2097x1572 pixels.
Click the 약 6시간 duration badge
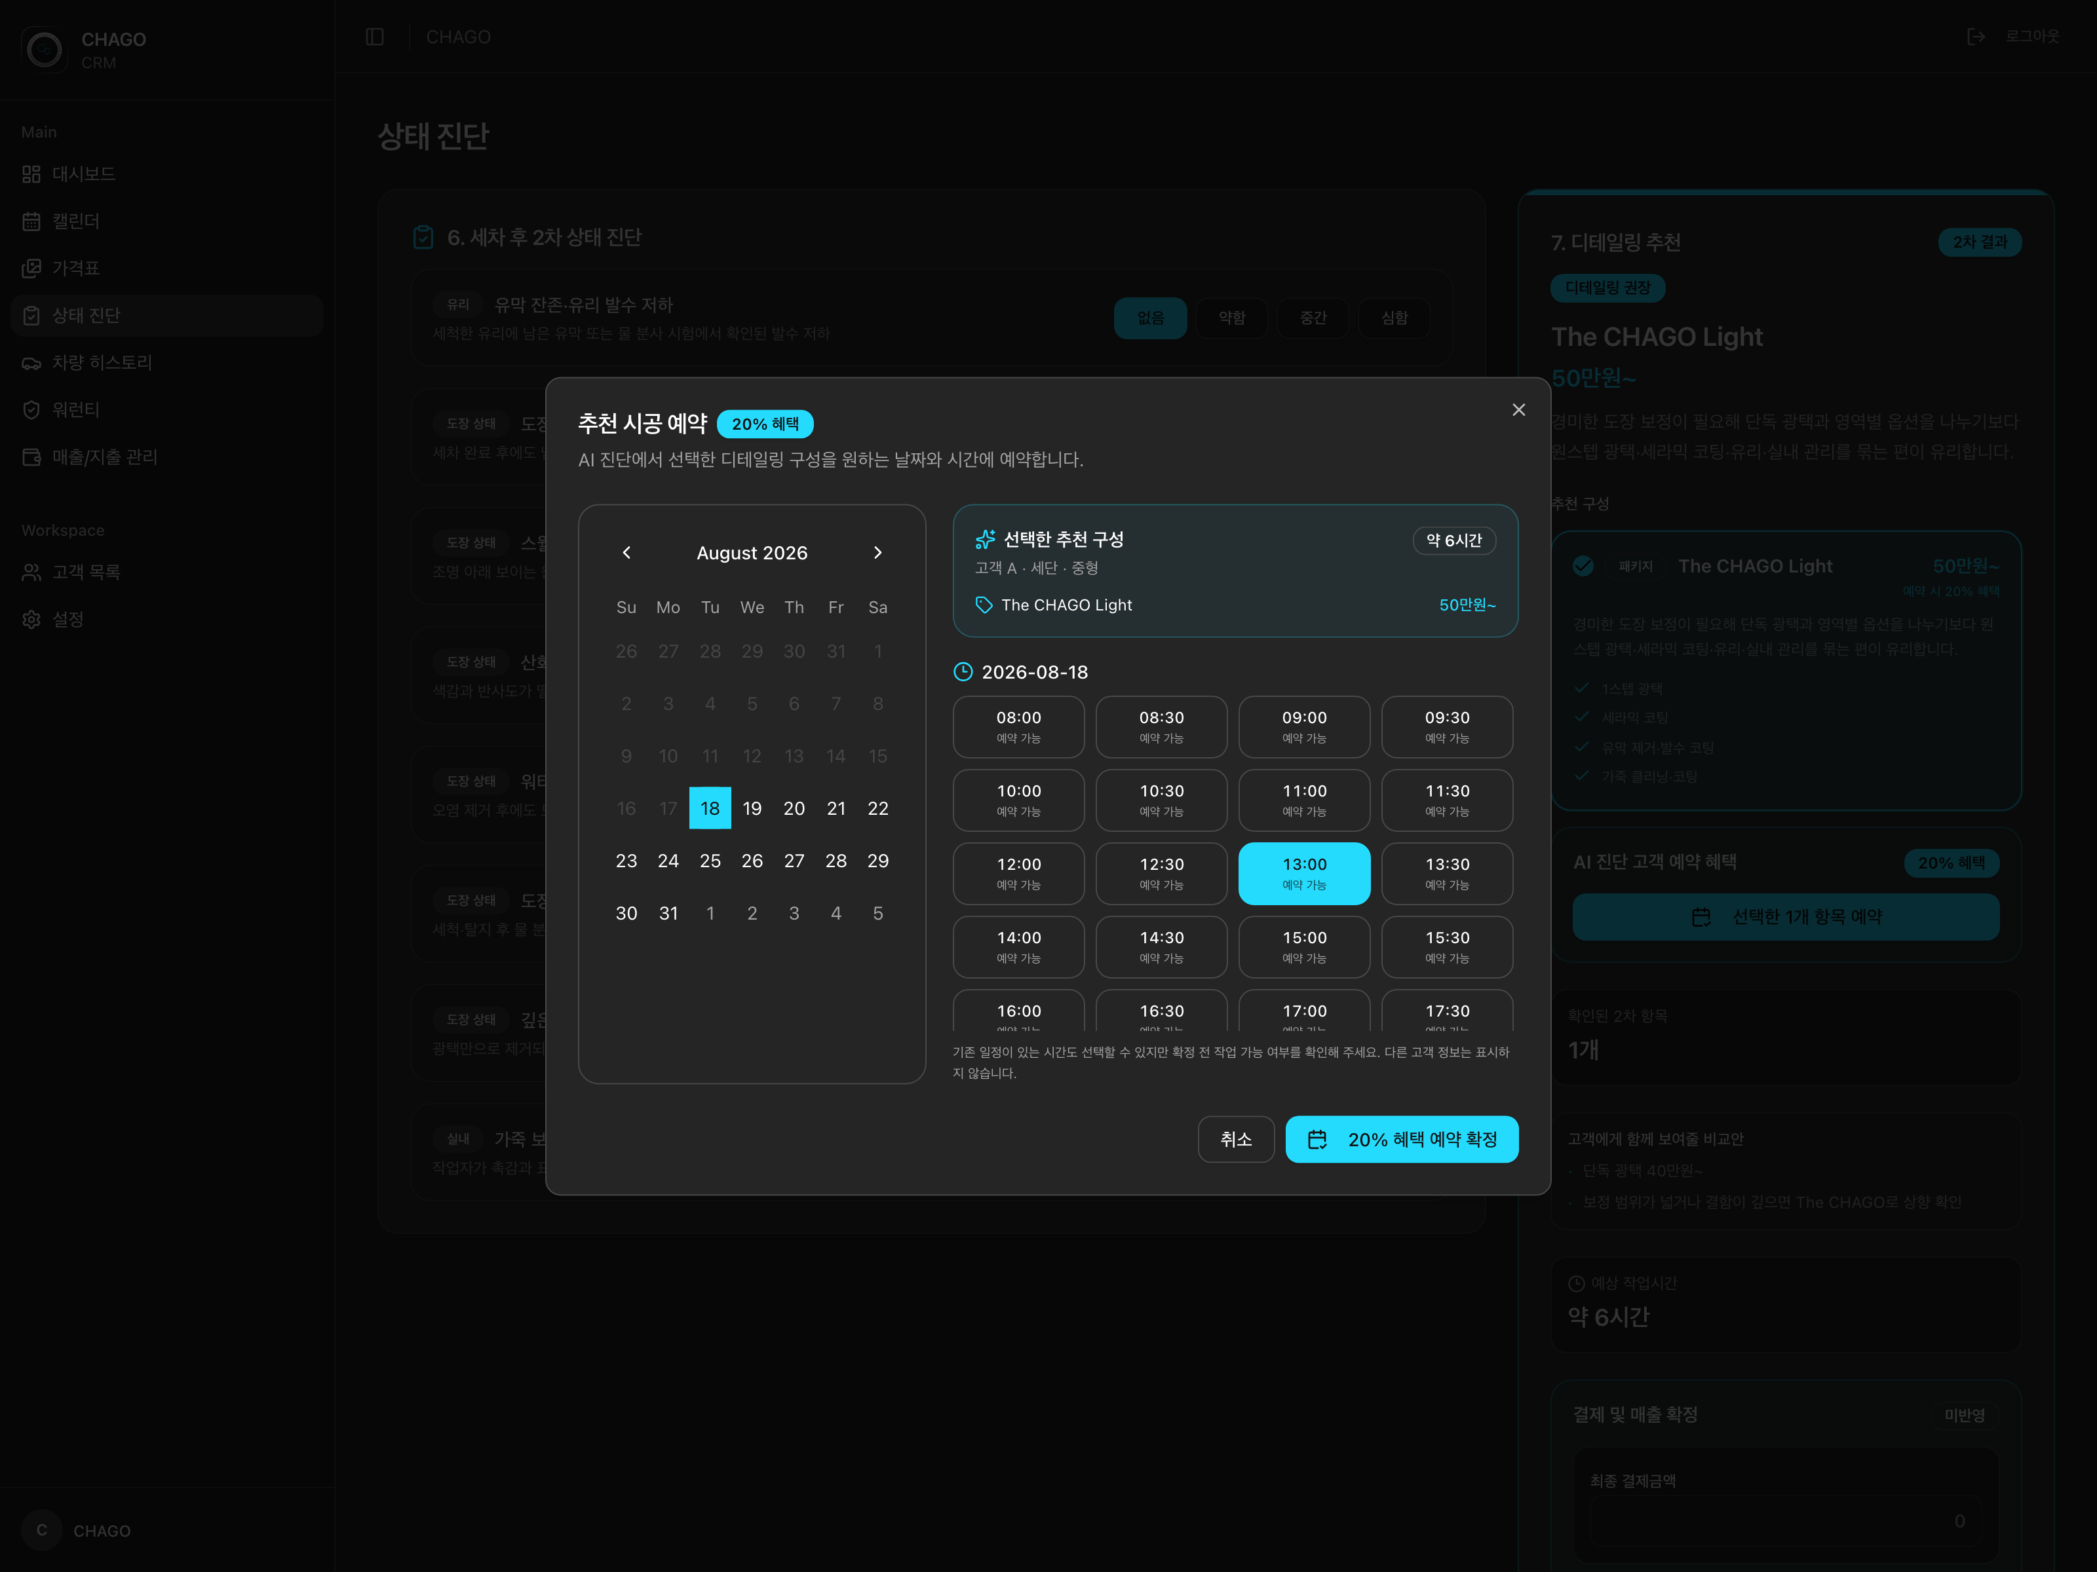pyautogui.click(x=1454, y=540)
